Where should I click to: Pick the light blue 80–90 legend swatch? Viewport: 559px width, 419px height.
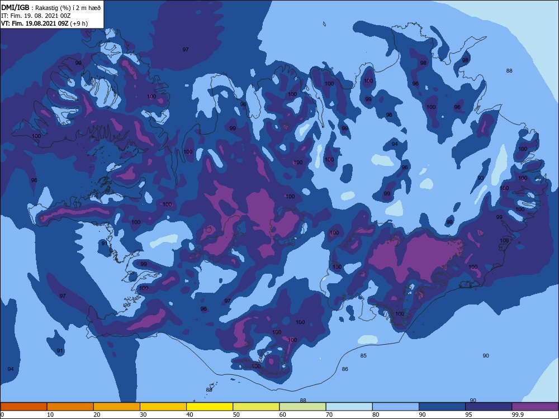[396, 407]
